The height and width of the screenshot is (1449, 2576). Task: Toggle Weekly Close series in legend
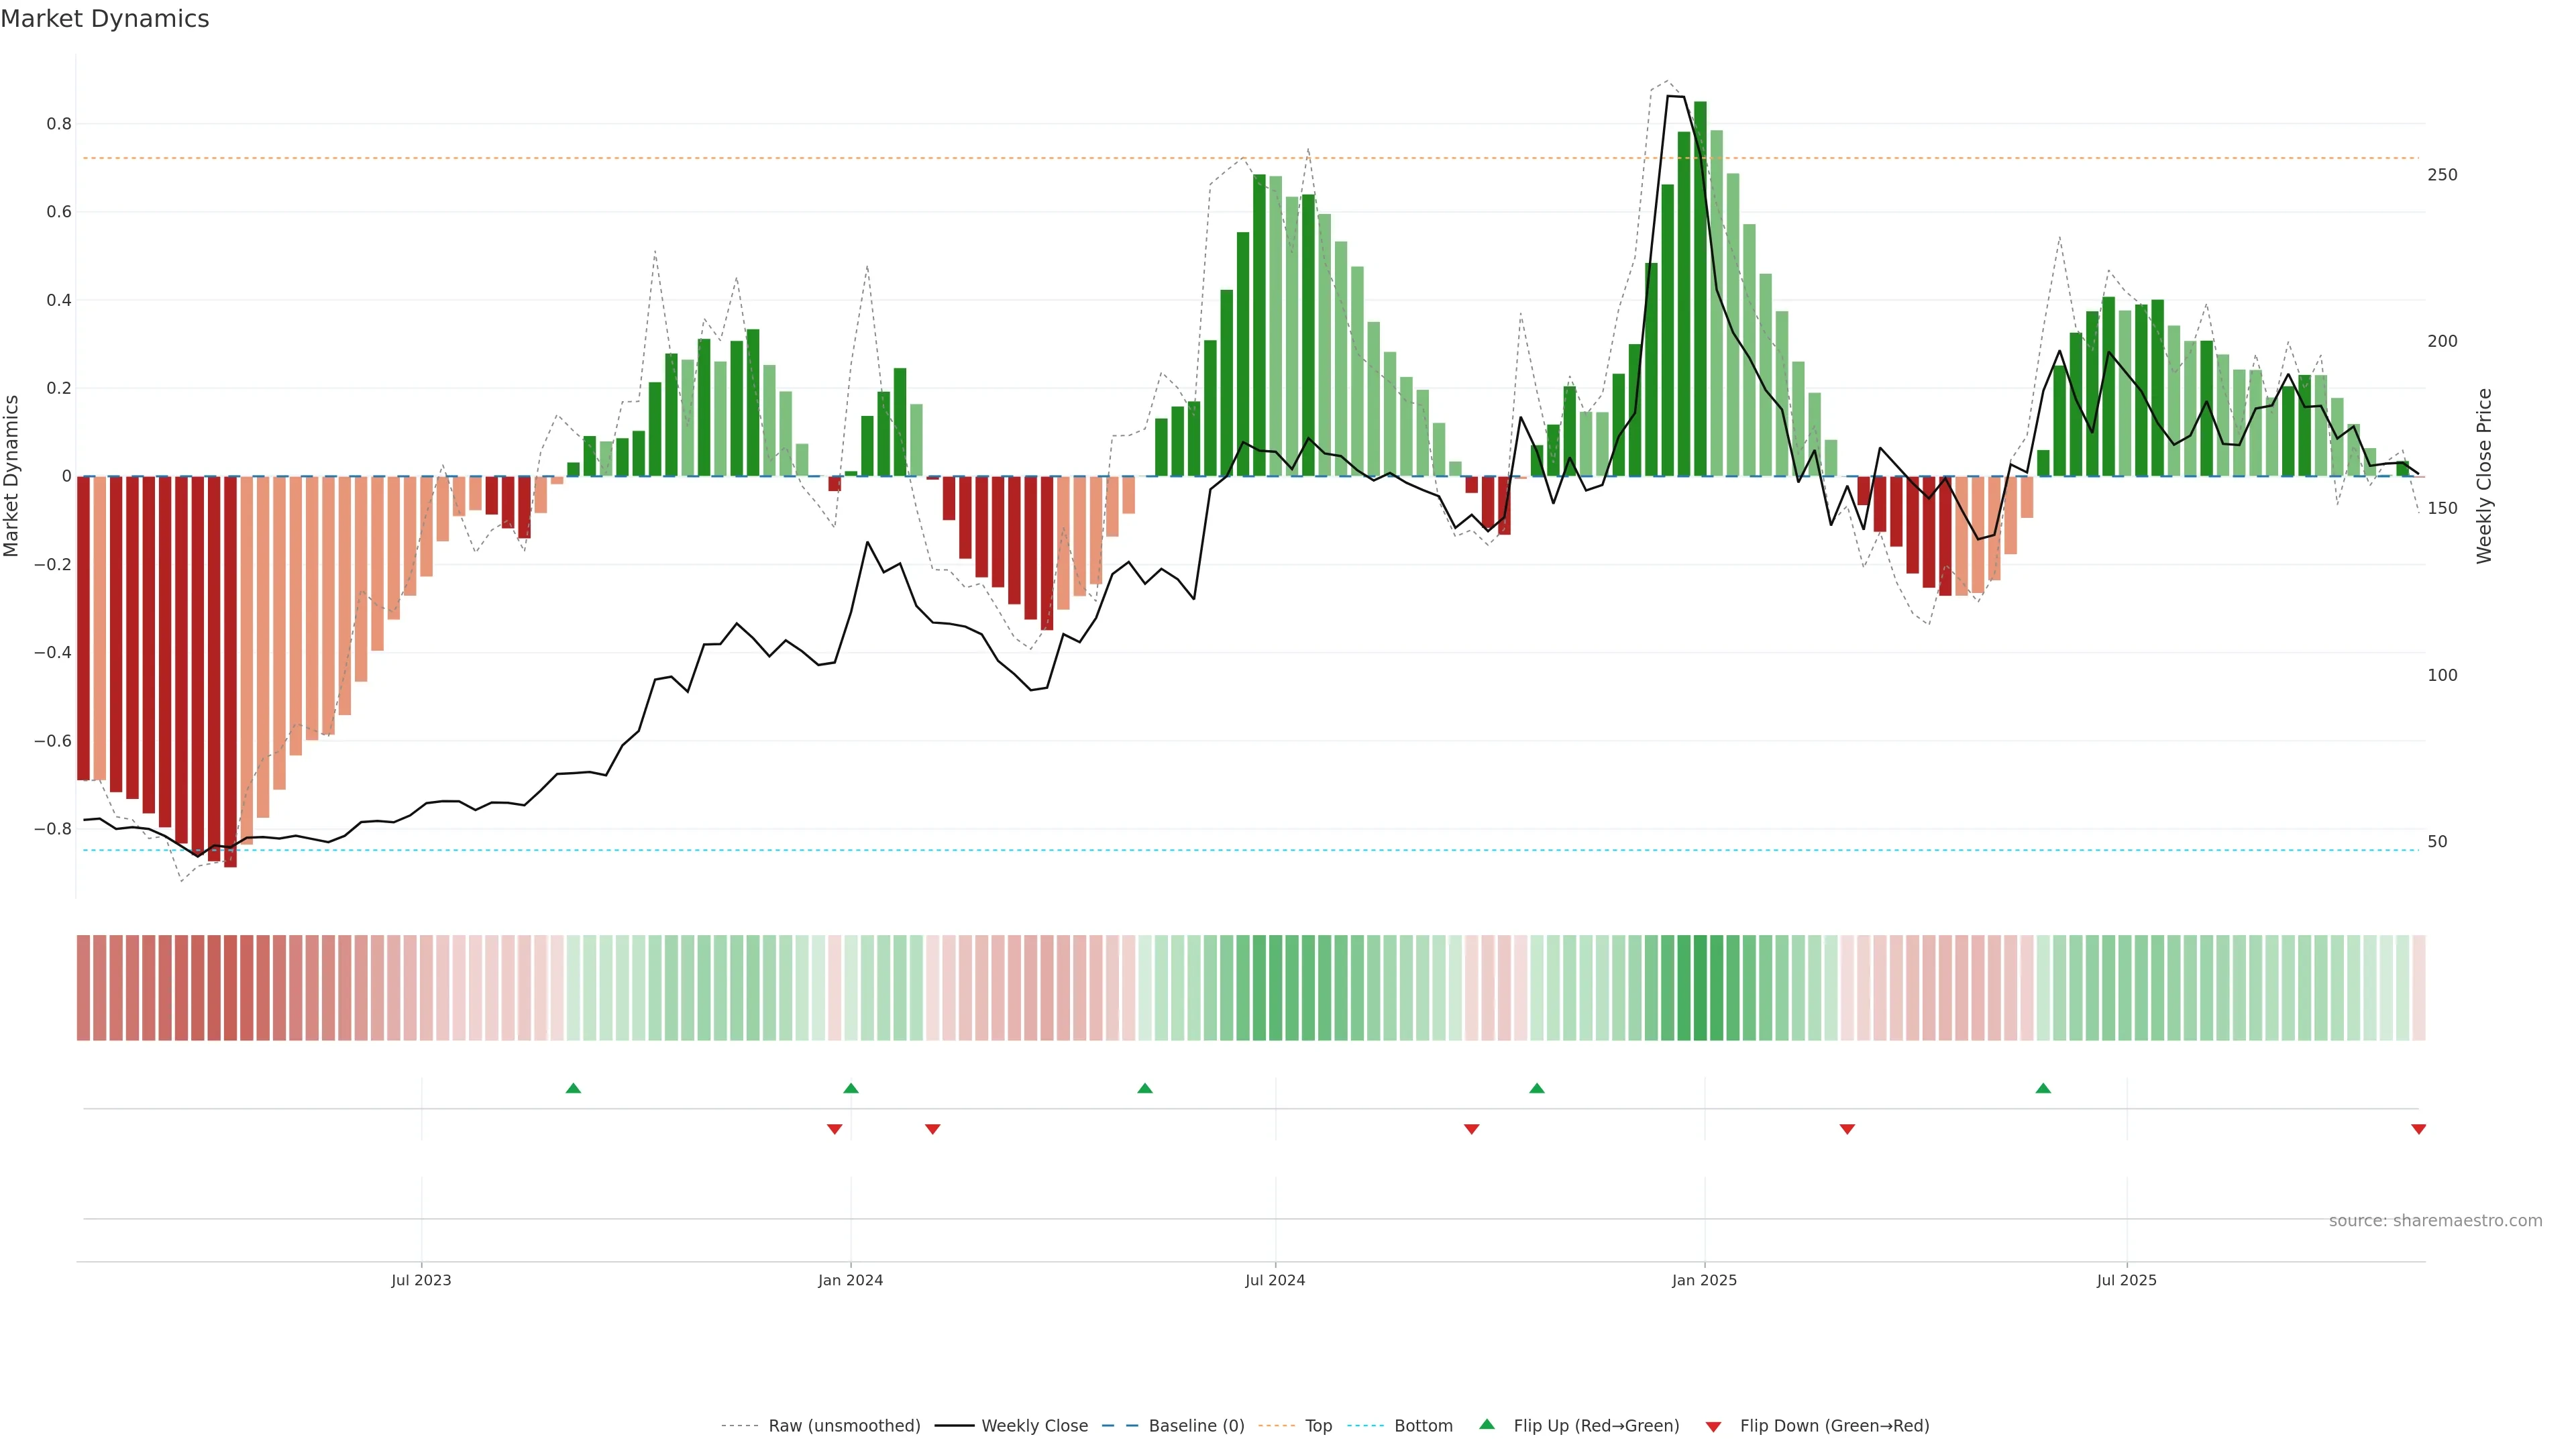pyautogui.click(x=1034, y=1426)
